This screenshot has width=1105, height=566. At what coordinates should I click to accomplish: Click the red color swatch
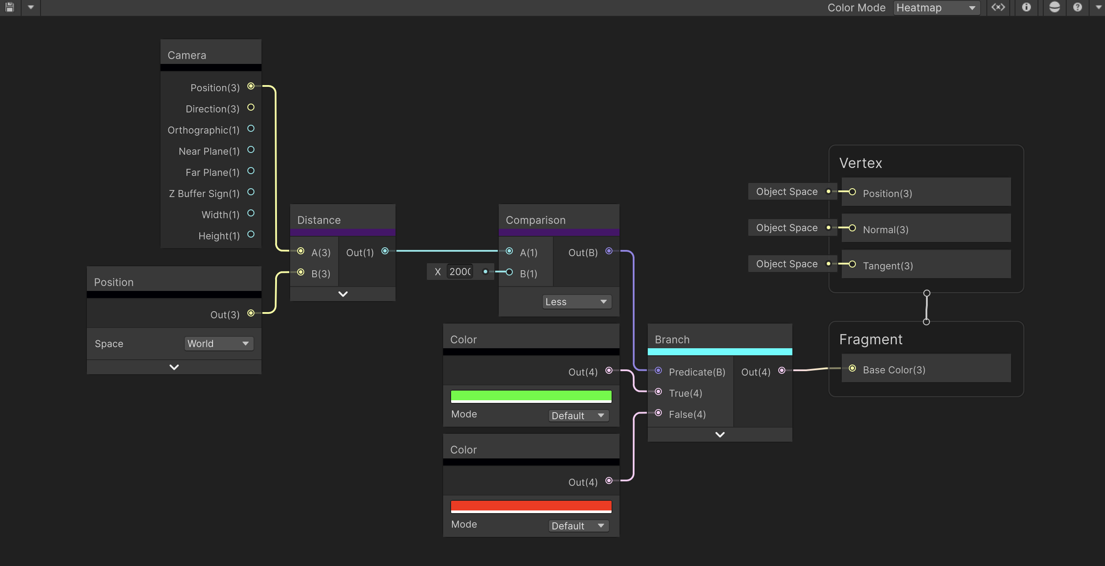tap(531, 506)
